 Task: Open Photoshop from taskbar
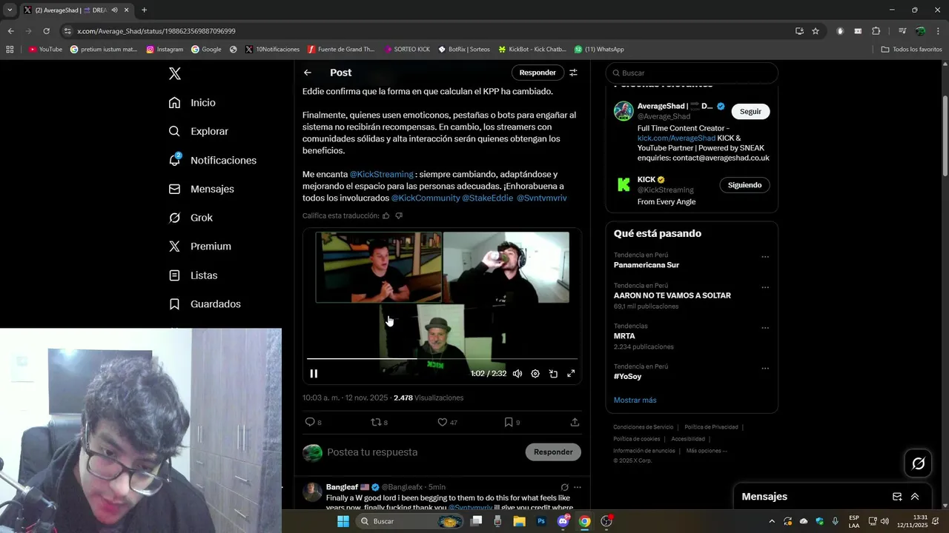541,521
